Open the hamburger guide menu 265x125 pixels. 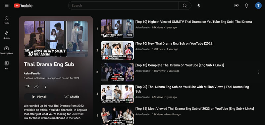click(7, 6)
